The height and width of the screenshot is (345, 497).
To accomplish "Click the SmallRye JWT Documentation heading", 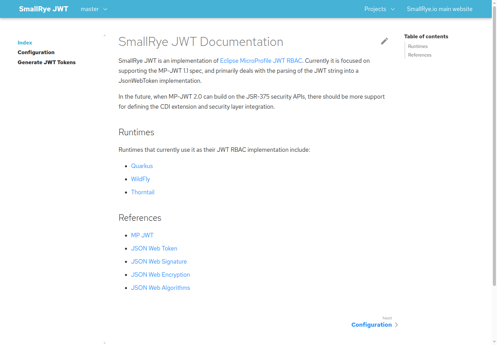I will (x=201, y=42).
